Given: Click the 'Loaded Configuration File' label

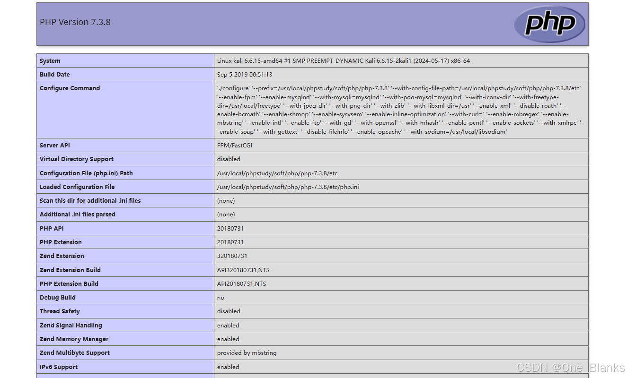Looking at the screenshot, I should [77, 187].
